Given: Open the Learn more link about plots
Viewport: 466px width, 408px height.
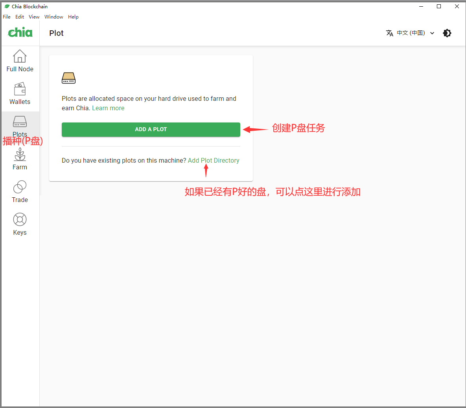Looking at the screenshot, I should [x=108, y=108].
